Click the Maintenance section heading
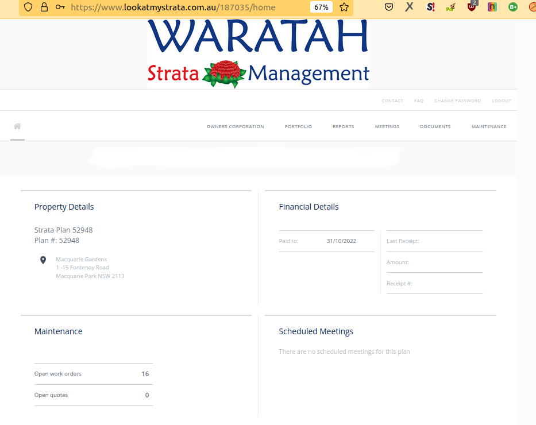 59,331
